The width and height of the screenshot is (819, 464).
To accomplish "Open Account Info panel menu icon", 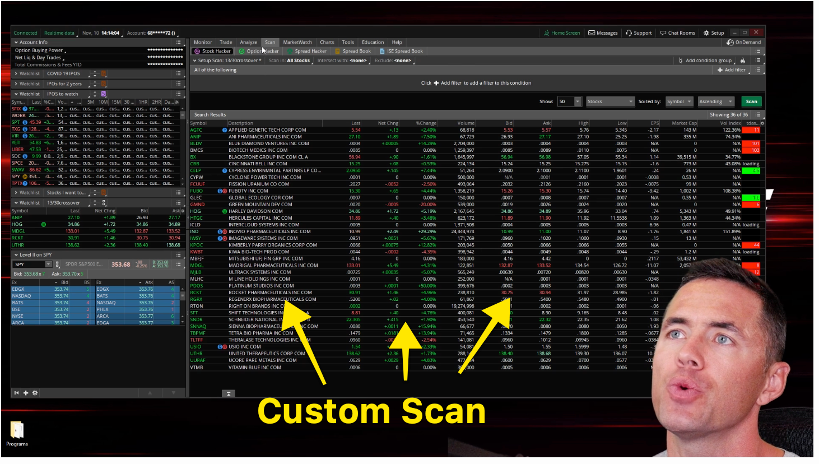I will (178, 42).
